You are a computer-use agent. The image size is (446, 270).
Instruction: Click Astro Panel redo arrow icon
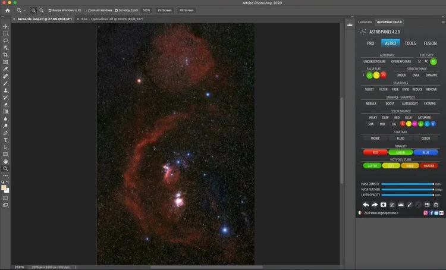tap(375, 205)
